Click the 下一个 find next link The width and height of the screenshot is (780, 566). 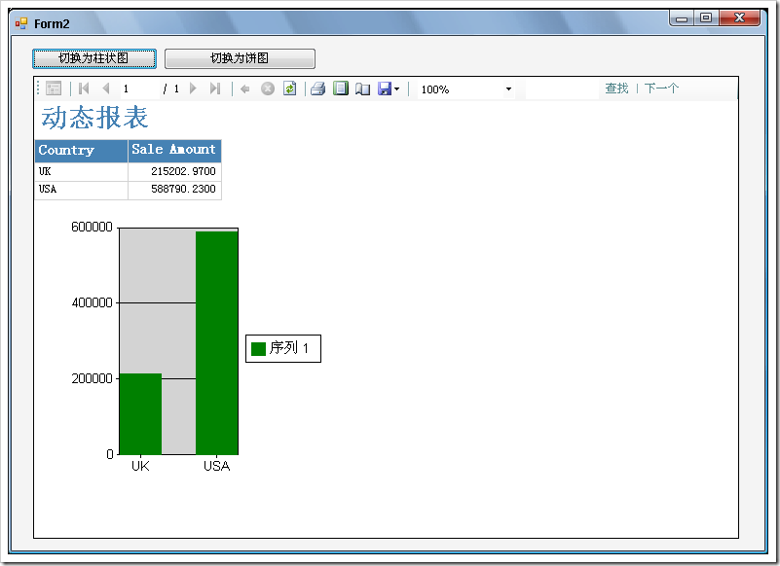661,88
